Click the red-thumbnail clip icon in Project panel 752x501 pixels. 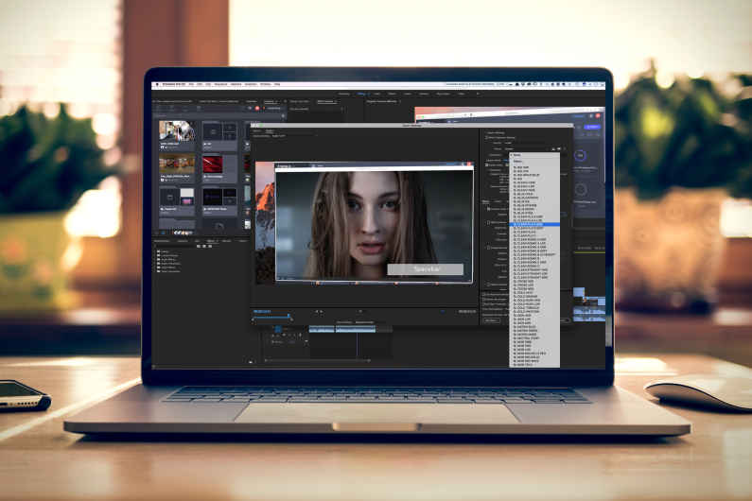click(x=211, y=163)
